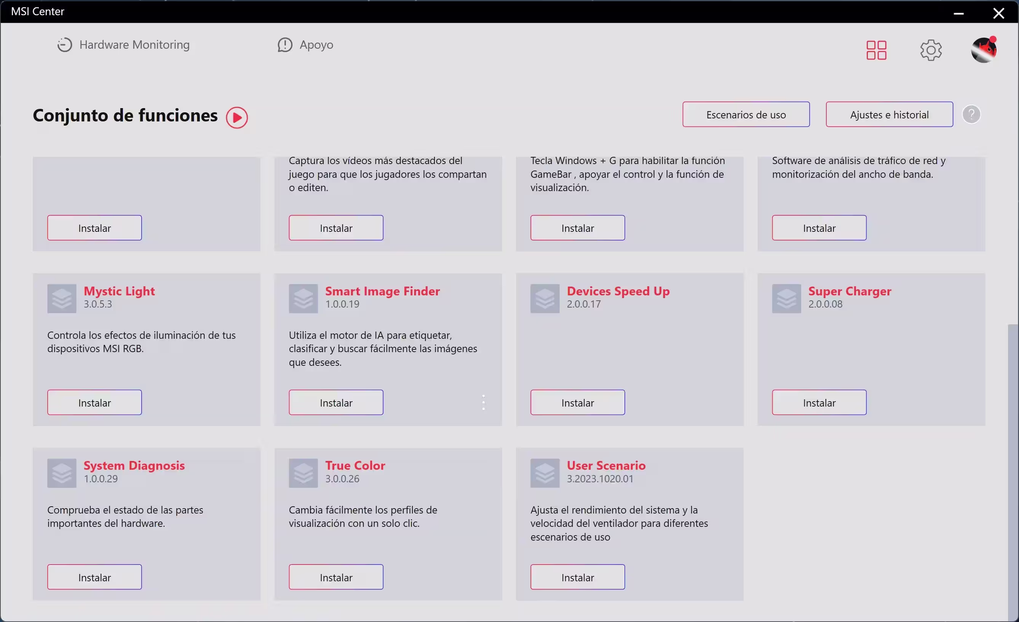Image resolution: width=1019 pixels, height=622 pixels.
Task: Click the User Scenario title
Action: (x=606, y=466)
